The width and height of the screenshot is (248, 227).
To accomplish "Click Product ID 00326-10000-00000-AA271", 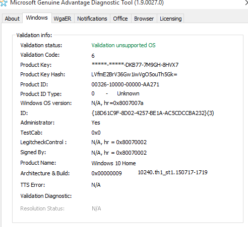I will tap(125, 84).
